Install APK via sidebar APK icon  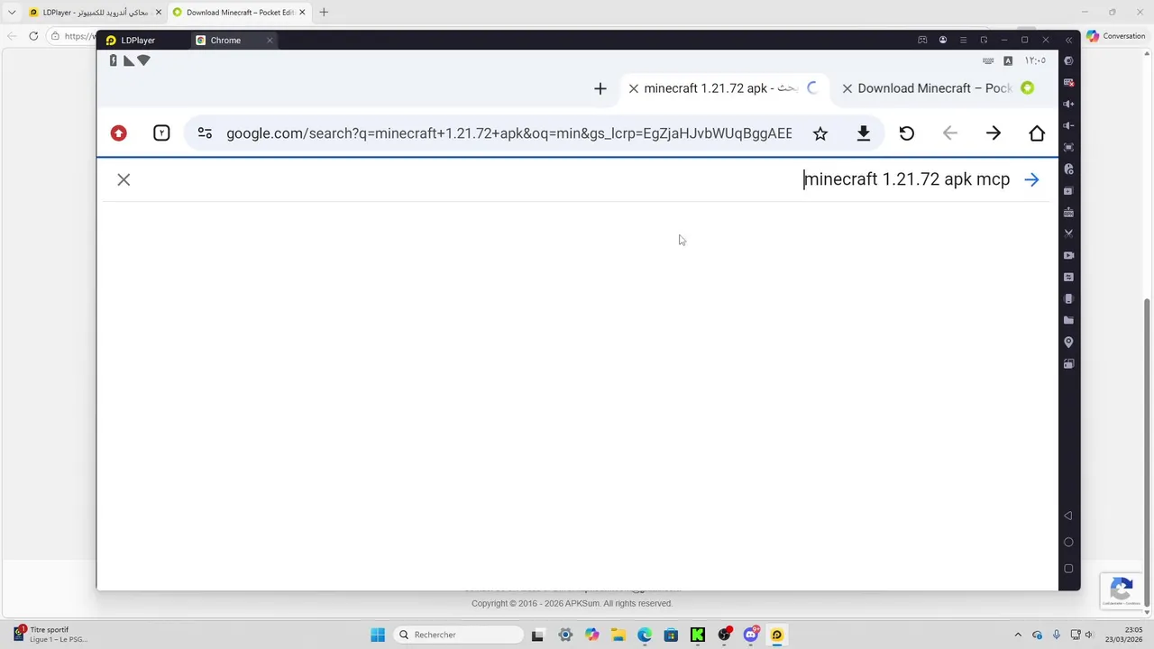[x=1068, y=212]
